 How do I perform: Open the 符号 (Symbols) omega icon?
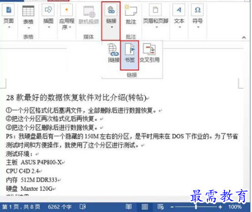click(198, 10)
